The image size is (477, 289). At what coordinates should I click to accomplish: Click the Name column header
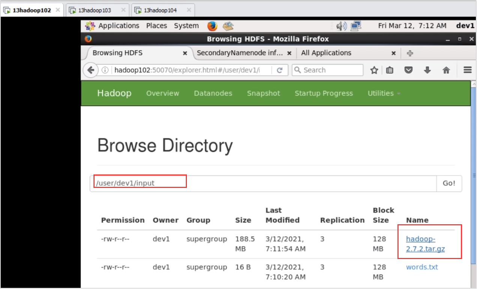tap(417, 220)
